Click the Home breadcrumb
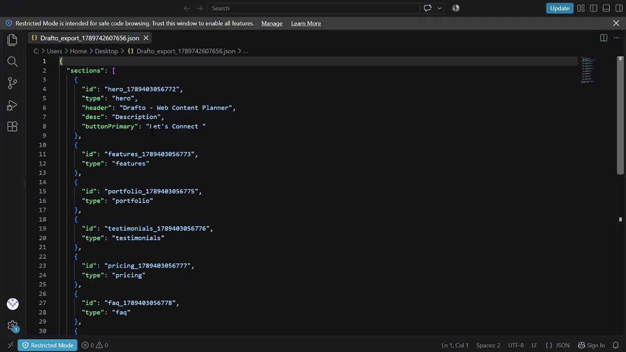The height and width of the screenshot is (352, 626). coord(78,51)
